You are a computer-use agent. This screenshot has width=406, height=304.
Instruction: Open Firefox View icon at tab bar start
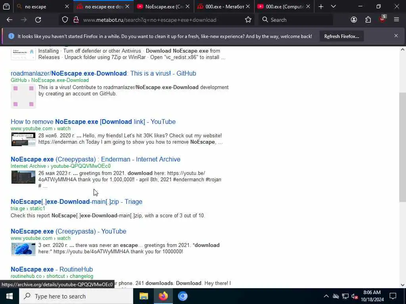coord(6,7)
